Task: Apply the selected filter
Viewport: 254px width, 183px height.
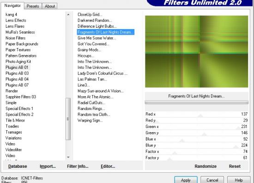Action: coord(186,180)
